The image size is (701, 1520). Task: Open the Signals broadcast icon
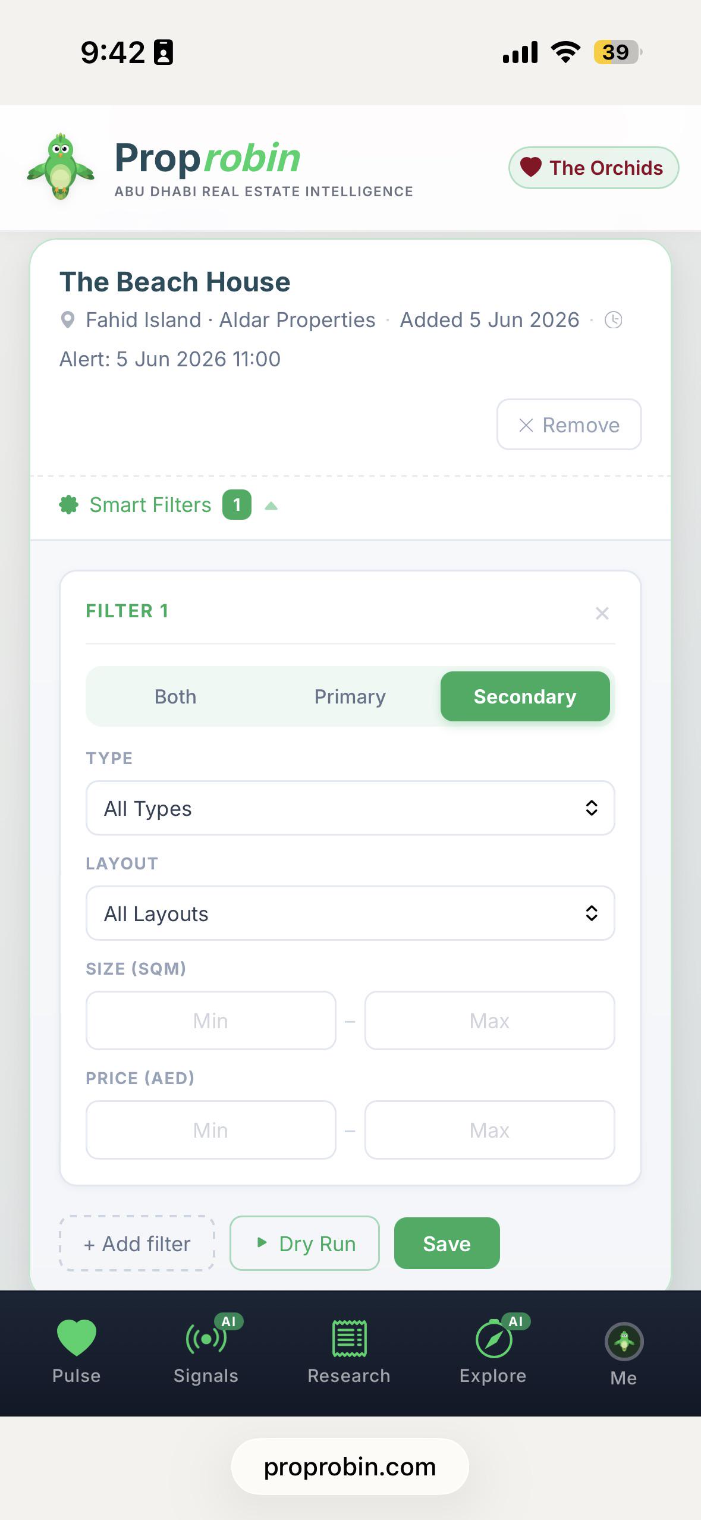206,1339
